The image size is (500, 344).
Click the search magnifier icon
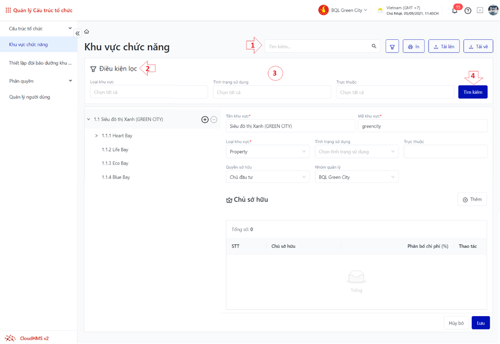[374, 46]
